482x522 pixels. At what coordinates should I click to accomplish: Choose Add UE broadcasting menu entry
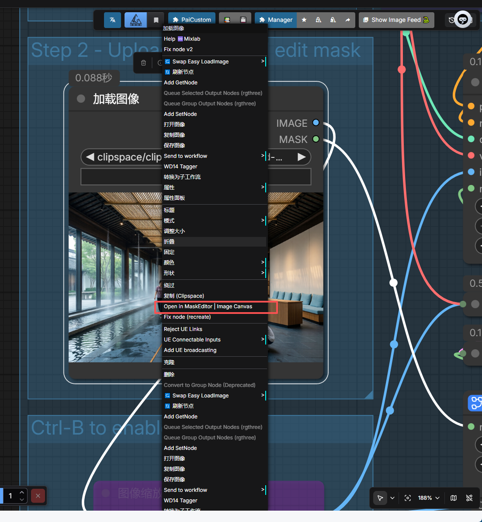215,350
